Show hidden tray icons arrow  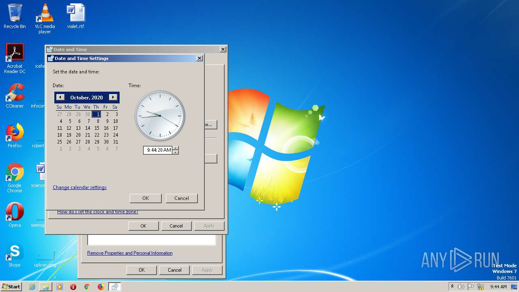point(452,287)
